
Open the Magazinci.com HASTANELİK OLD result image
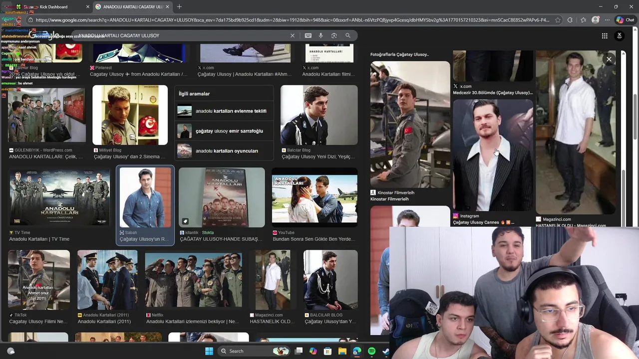(272, 280)
